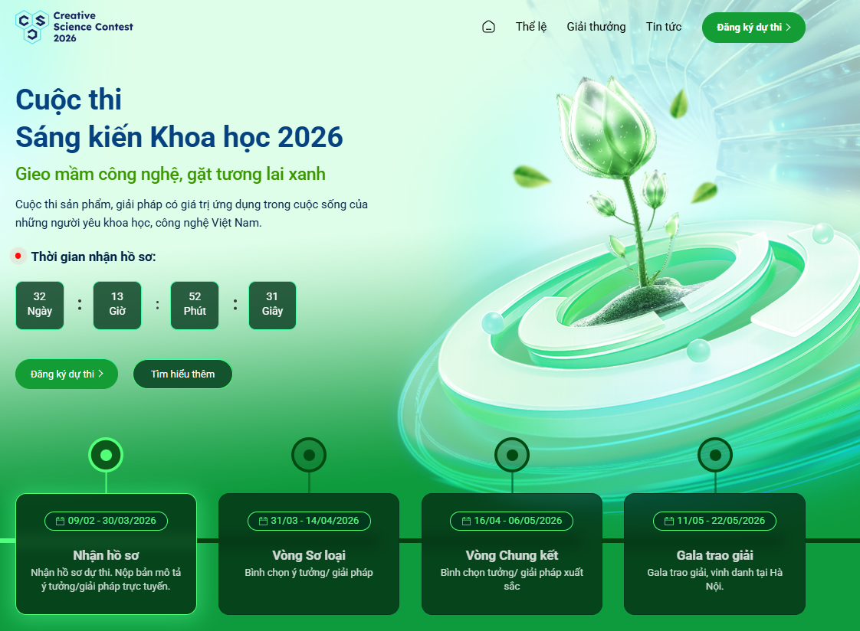
Task: Click the Ngày countdown box
Action: 40,306
